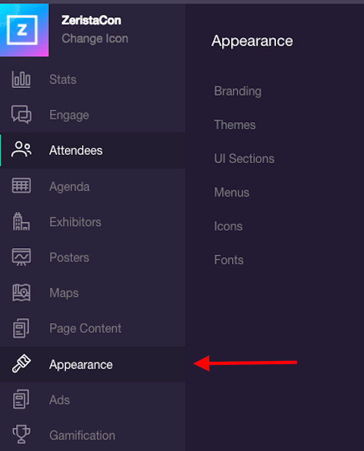This screenshot has width=364, height=451.
Task: Click the Gamification trophy icon
Action: [x=21, y=434]
